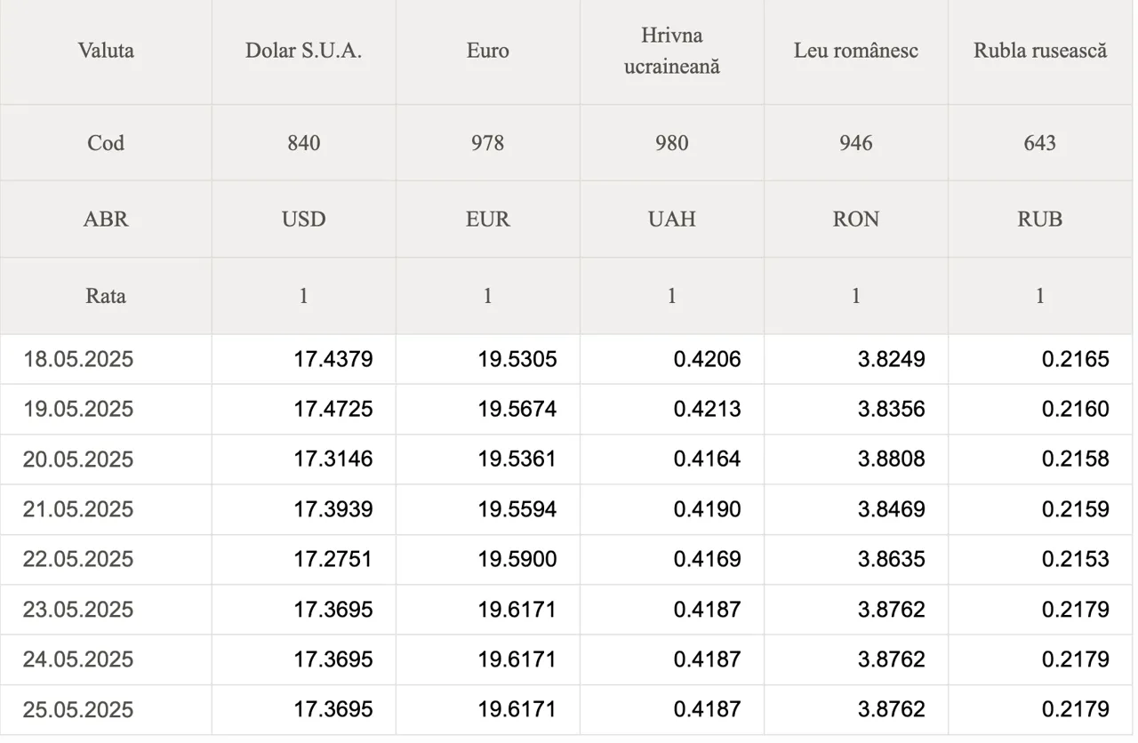This screenshot has width=1138, height=743.
Task: Click the Dolar S.U.A. column header
Action: click(303, 51)
